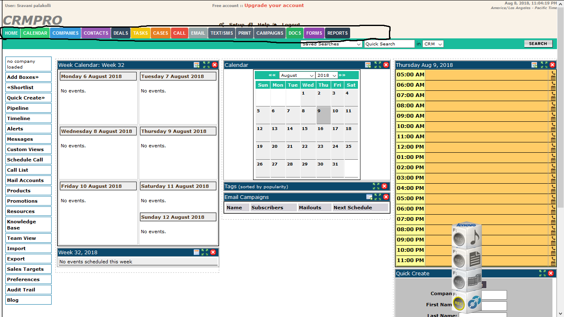Open the COMPANIES tab

66,33
